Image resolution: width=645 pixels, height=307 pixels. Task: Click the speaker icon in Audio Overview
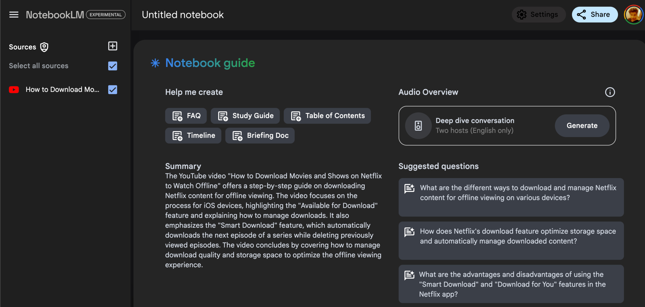click(418, 126)
